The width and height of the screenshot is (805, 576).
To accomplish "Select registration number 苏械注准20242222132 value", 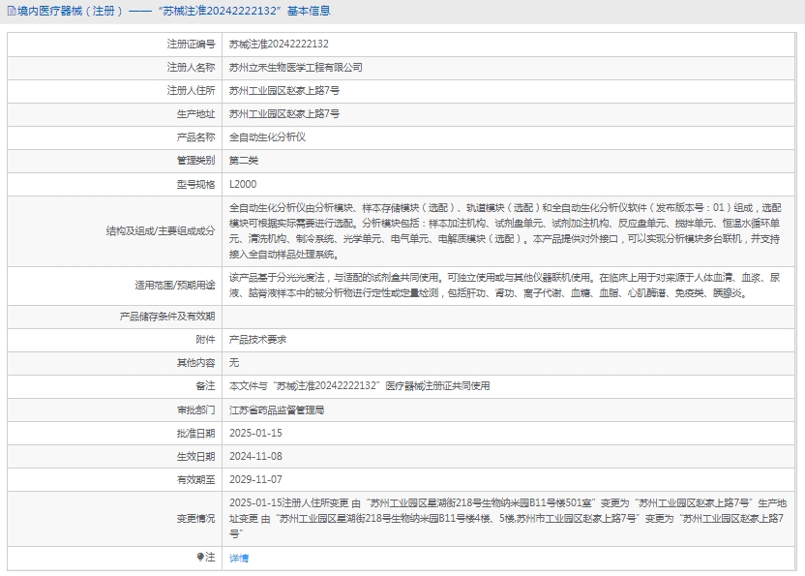I will pos(279,44).
